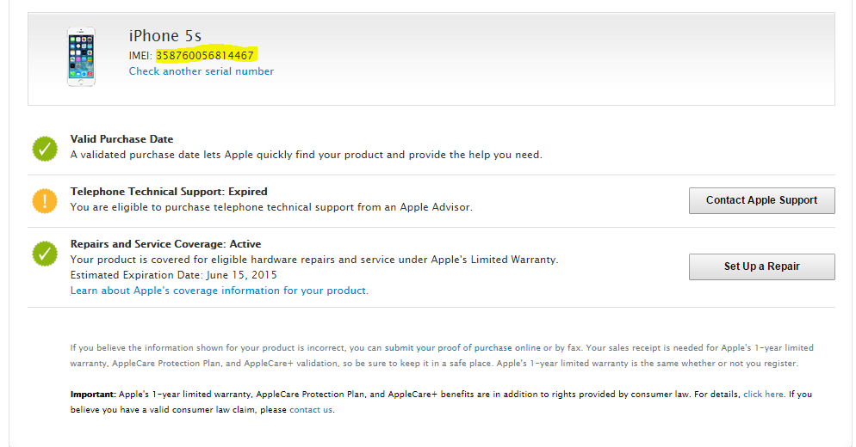The height and width of the screenshot is (447, 856).
Task: Click the Telephone Technical Support: Expired heading
Action: (x=169, y=192)
